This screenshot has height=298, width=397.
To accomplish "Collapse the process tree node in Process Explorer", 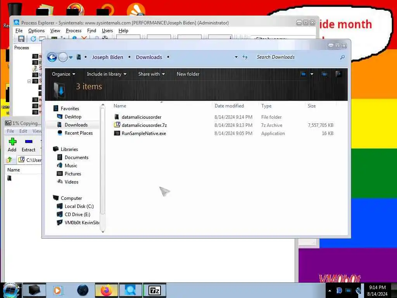I will click(x=29, y=81).
